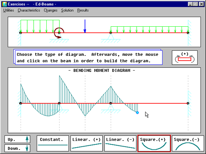Select the Linear (-) diagram type
Viewport: 206px width, 154px height.
[x=121, y=143]
